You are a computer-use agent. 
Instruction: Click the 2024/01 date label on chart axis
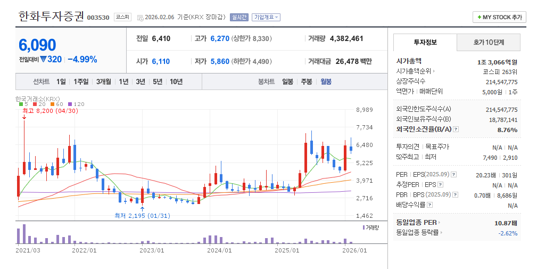(x=219, y=250)
